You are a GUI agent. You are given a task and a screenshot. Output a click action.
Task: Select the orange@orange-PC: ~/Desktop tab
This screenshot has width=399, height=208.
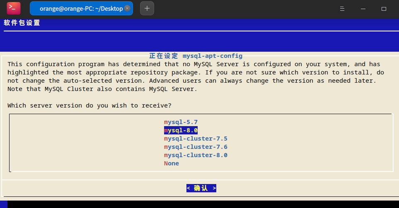click(81, 8)
